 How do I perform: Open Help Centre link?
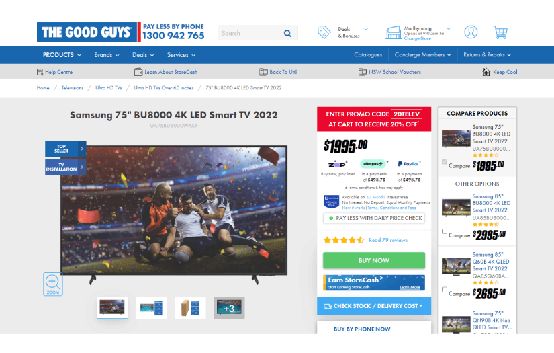click(58, 72)
